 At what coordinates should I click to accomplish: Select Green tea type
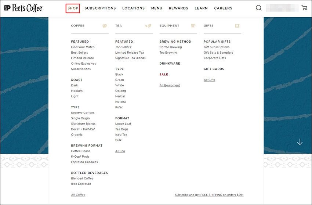click(120, 80)
